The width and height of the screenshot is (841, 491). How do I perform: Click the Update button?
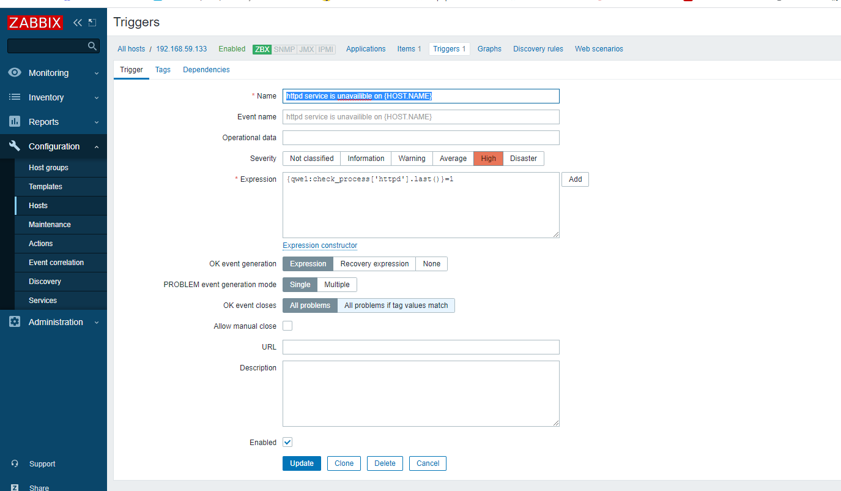[x=302, y=463]
